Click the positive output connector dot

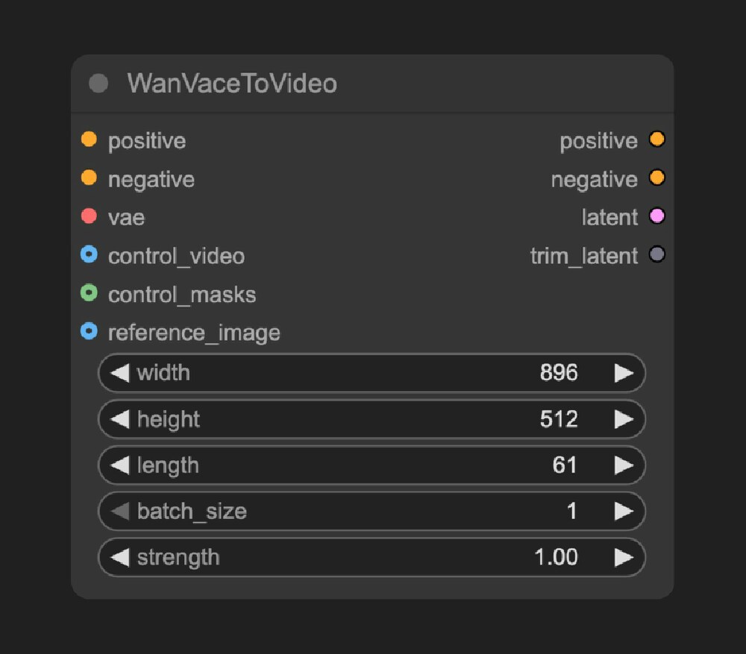pos(656,139)
